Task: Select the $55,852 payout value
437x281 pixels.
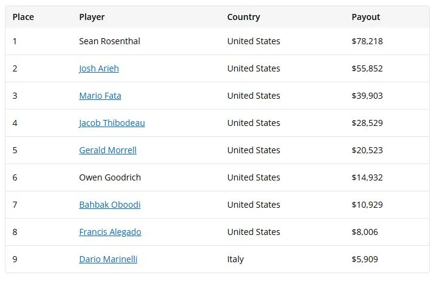Action: [367, 68]
